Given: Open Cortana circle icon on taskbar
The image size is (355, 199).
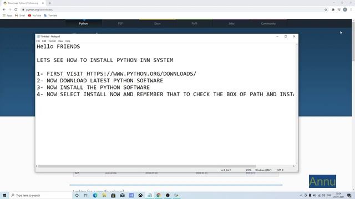Looking at the screenshot, I should (x=77, y=195).
